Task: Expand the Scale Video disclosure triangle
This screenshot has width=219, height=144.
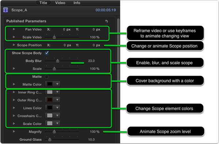Action: [14, 37]
